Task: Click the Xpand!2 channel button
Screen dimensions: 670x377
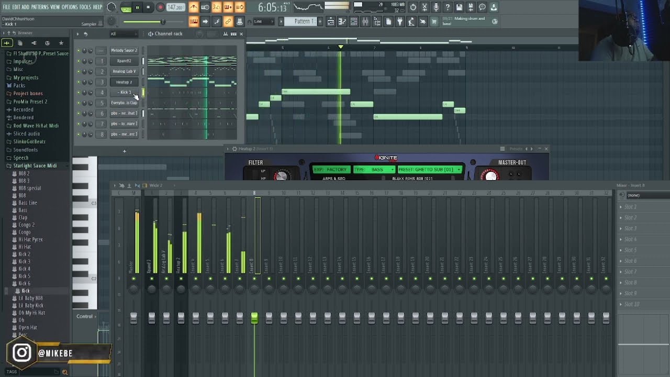Action: click(124, 61)
